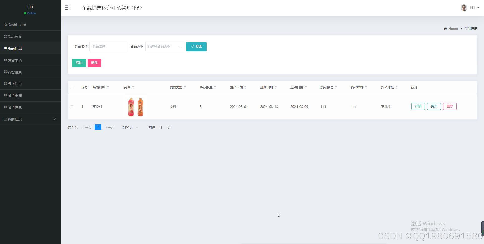Click the 搜索 search button

pyautogui.click(x=196, y=46)
